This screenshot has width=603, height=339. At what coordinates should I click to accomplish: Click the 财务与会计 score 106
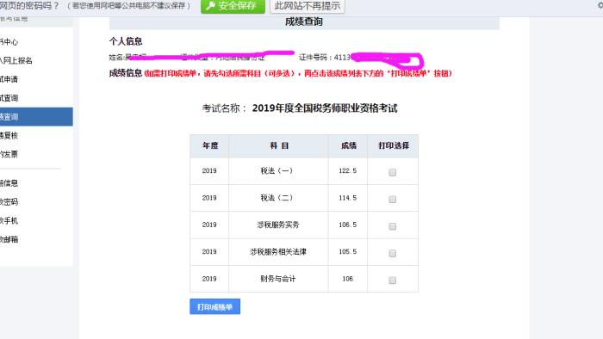pos(348,279)
